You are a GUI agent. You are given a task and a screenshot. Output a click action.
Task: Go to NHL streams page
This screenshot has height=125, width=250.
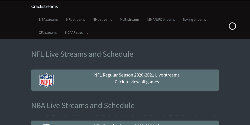(102, 20)
